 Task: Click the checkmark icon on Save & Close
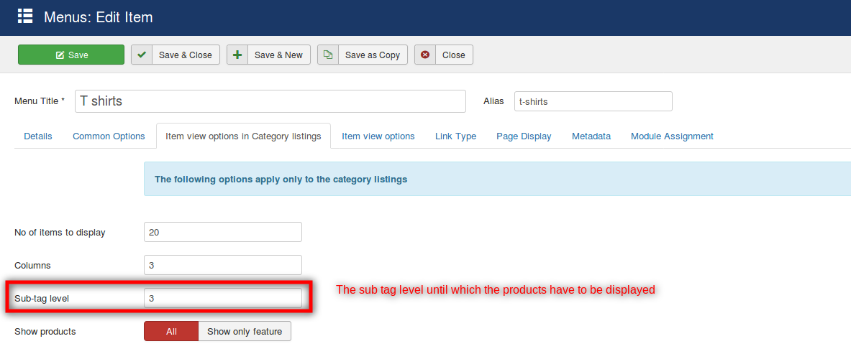point(142,55)
